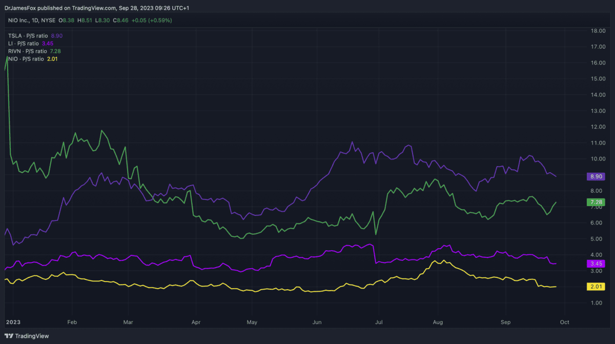Click the 2023 label on time axis
The width and height of the screenshot is (615, 344).
click(12, 322)
